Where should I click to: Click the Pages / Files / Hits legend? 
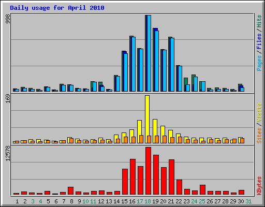tap(259, 43)
